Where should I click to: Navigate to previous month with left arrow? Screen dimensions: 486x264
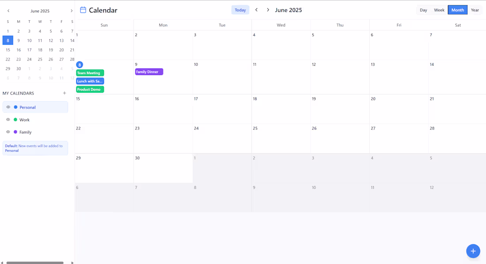(x=256, y=9)
